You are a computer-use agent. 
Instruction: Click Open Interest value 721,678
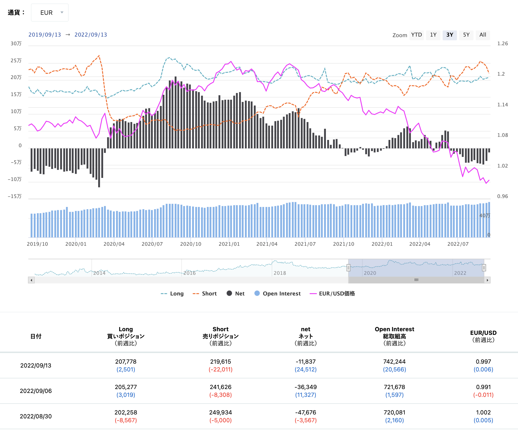pyautogui.click(x=394, y=387)
